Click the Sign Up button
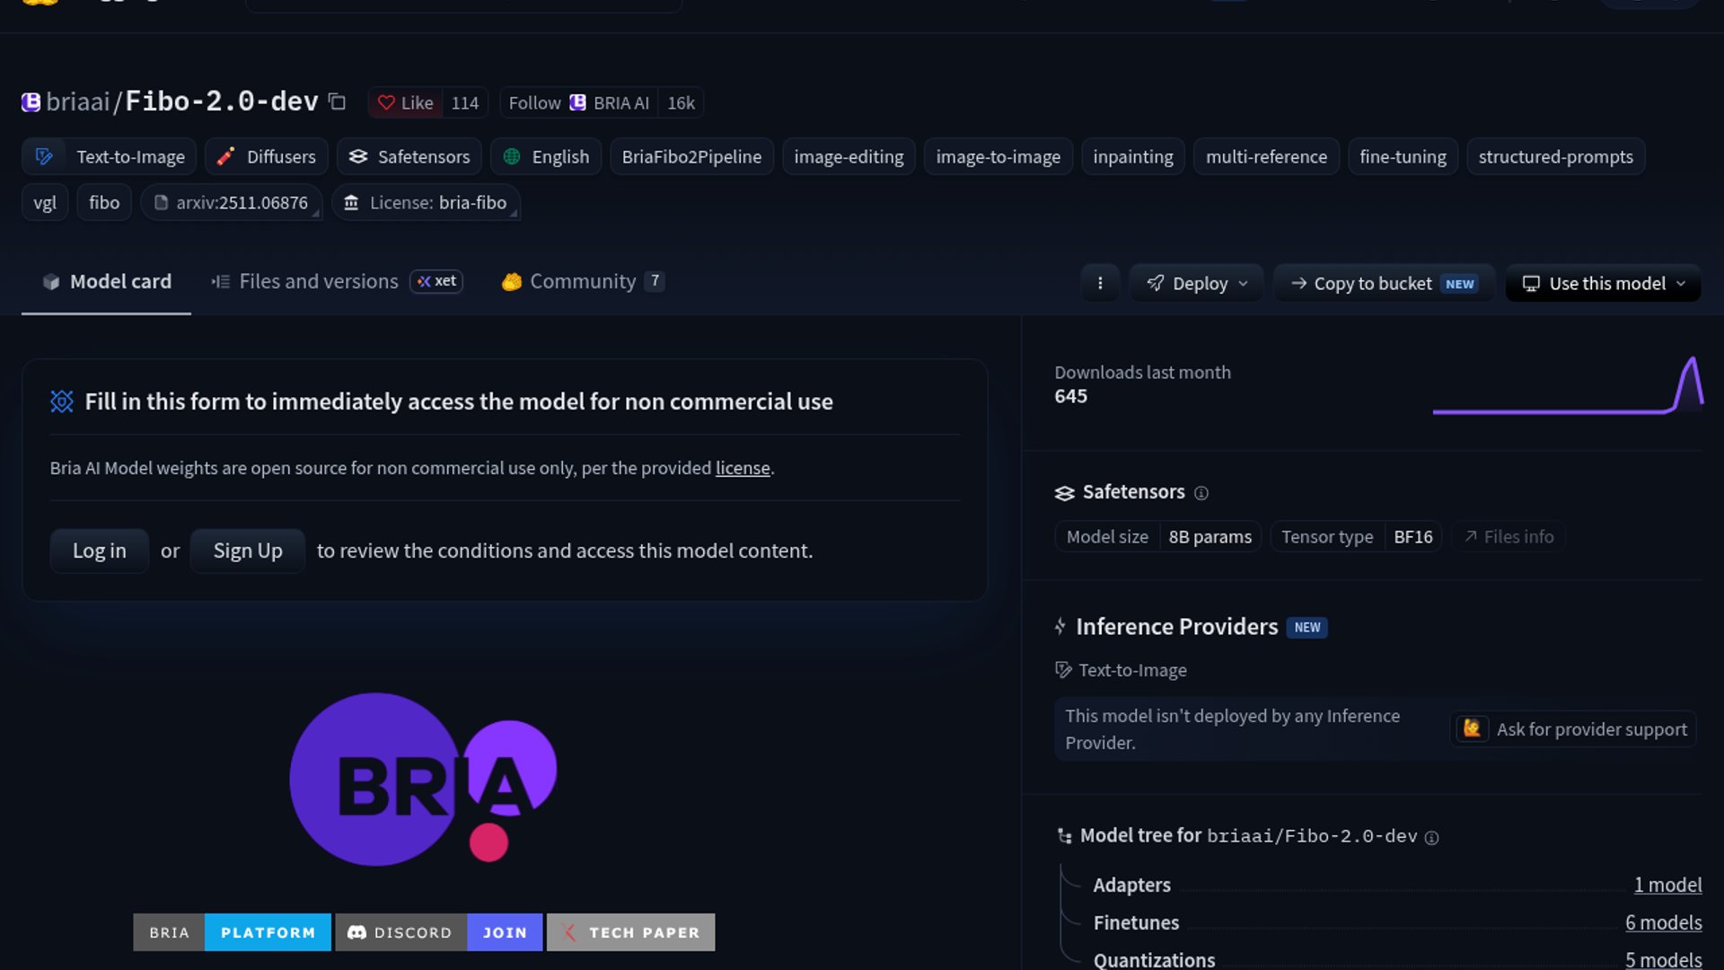Viewport: 1724px width, 970px height. pyautogui.click(x=248, y=551)
